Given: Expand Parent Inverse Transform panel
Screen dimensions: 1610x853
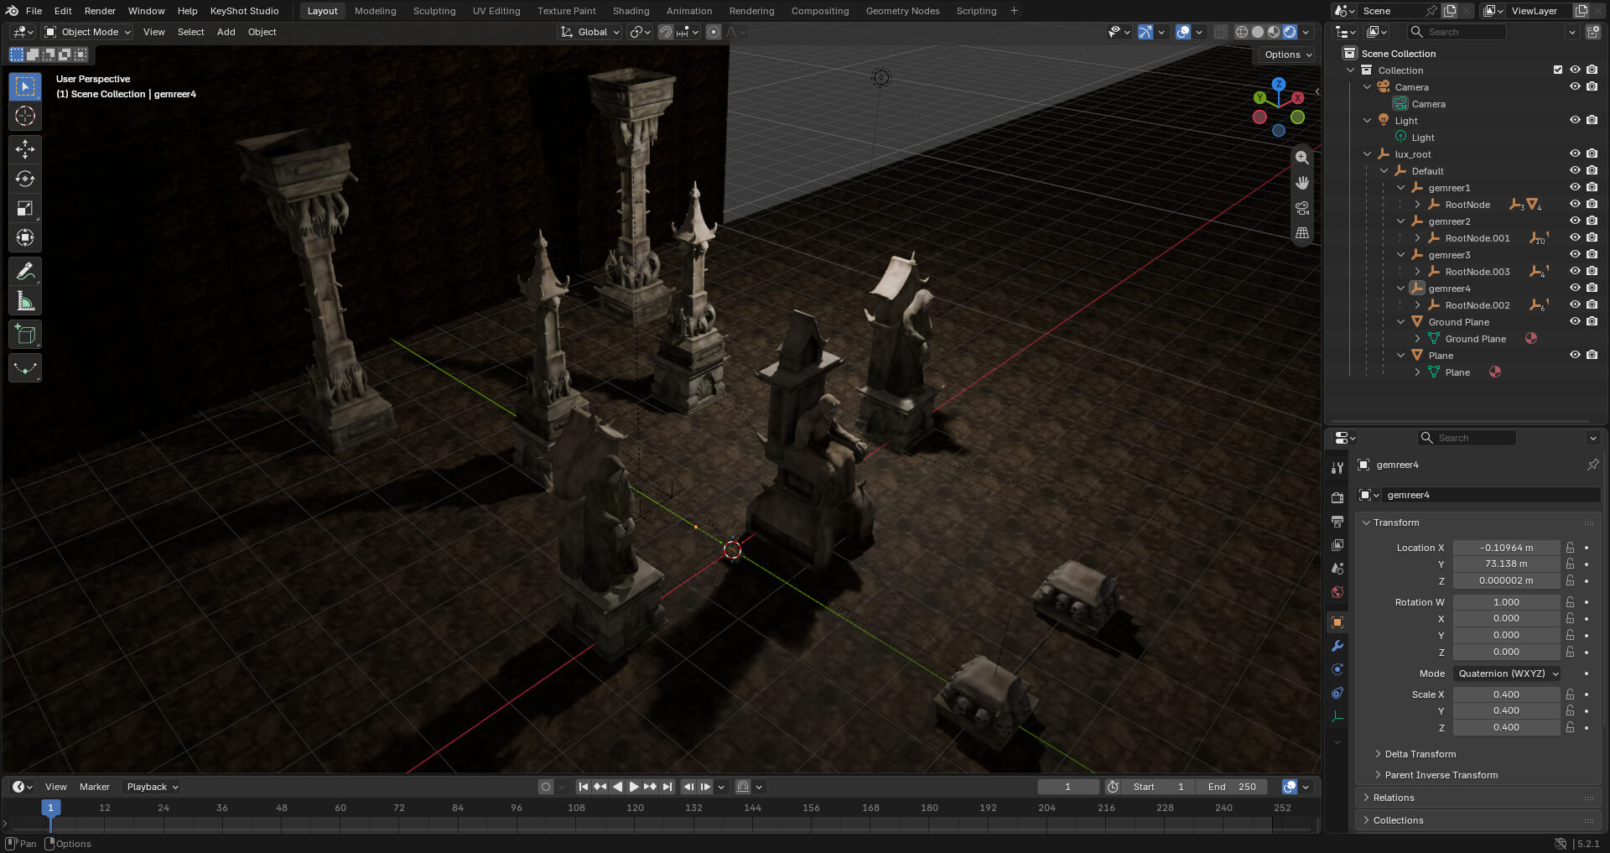Looking at the screenshot, I should click(1440, 775).
